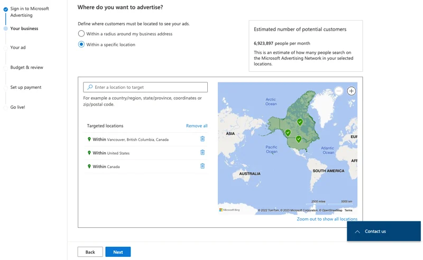423x260 pixels.
Task: Click Remove all targeted locations link
Action: point(196,126)
